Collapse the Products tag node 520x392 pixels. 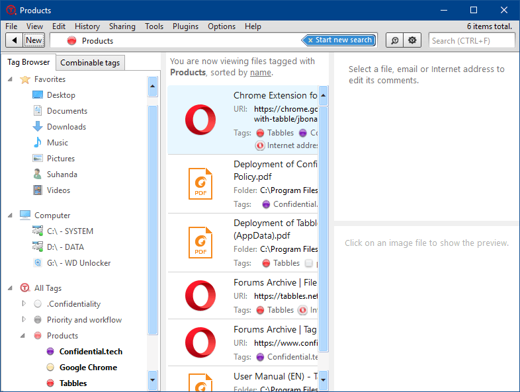[22, 336]
